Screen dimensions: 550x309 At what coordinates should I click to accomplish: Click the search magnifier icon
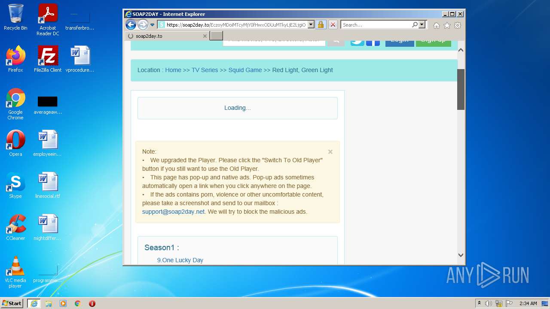click(415, 25)
